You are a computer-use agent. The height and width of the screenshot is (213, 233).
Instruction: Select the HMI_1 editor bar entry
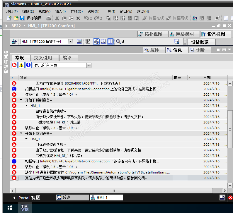pos(106,197)
